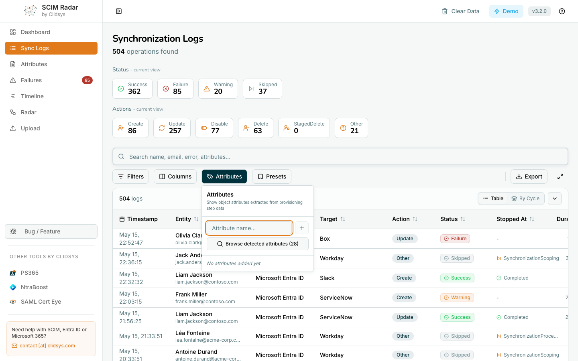Go to Attributes in the sidebar
578x361 pixels.
coord(51,64)
